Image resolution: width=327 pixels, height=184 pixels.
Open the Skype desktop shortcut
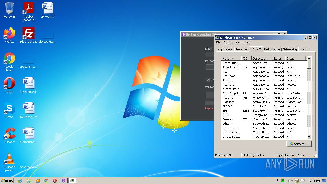tap(9, 110)
